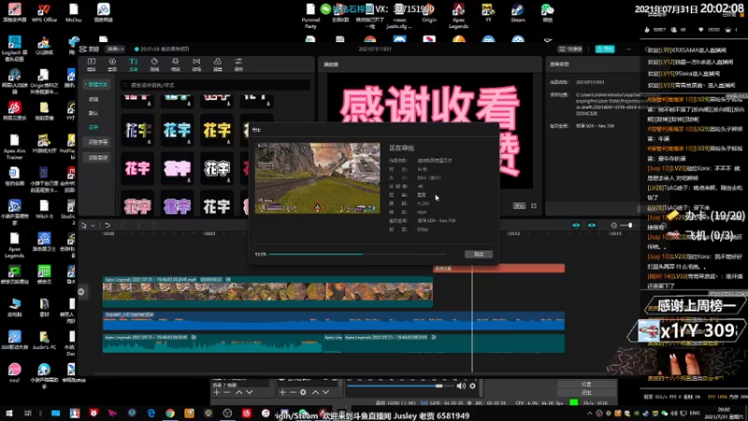Click the export progress bar

point(357,254)
